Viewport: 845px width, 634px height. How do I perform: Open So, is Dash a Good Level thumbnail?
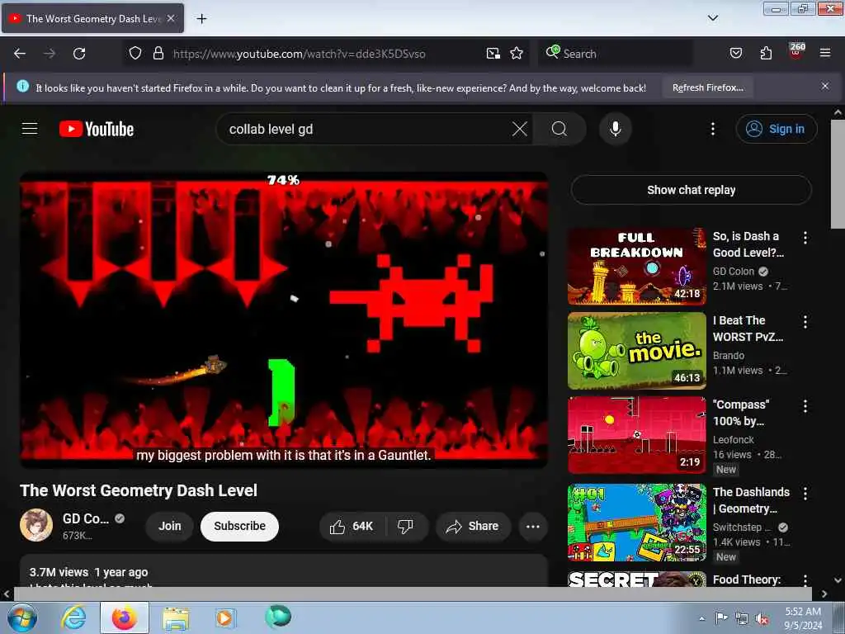point(636,267)
